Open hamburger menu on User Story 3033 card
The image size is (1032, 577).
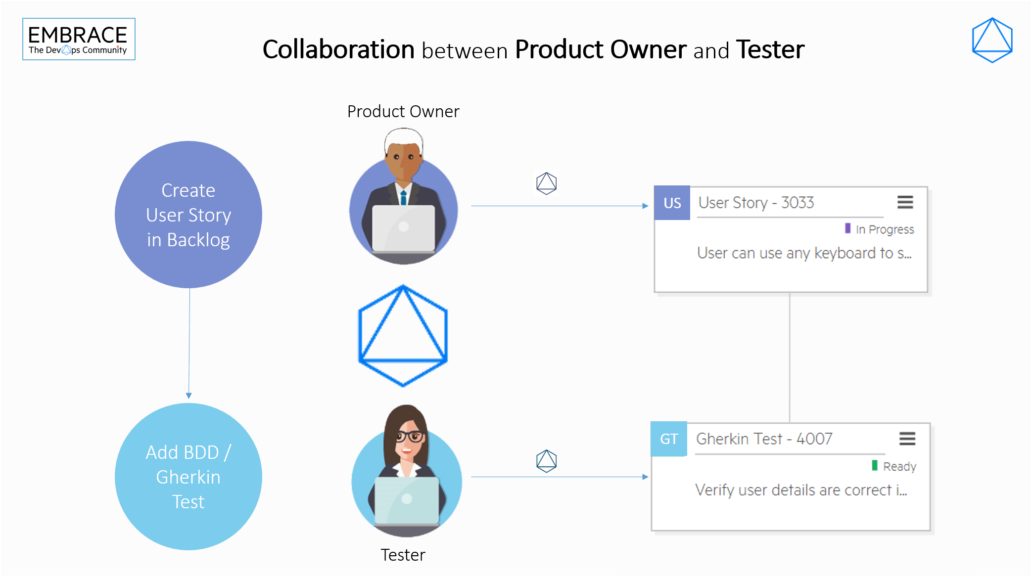pos(905,202)
